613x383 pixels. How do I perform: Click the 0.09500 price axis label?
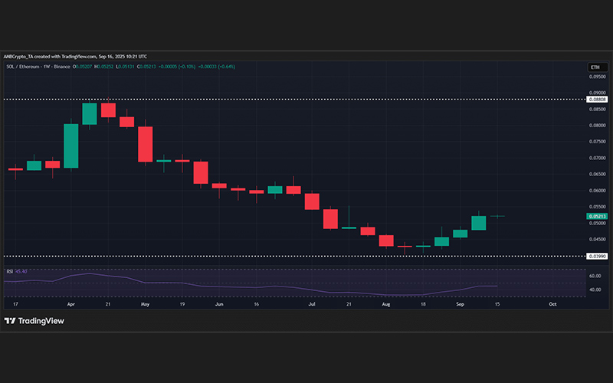598,77
